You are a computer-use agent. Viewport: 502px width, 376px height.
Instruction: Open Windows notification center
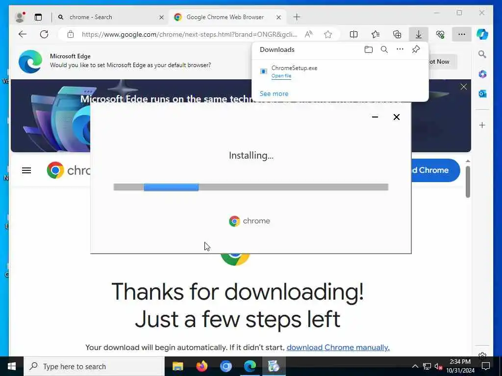[x=486, y=366]
